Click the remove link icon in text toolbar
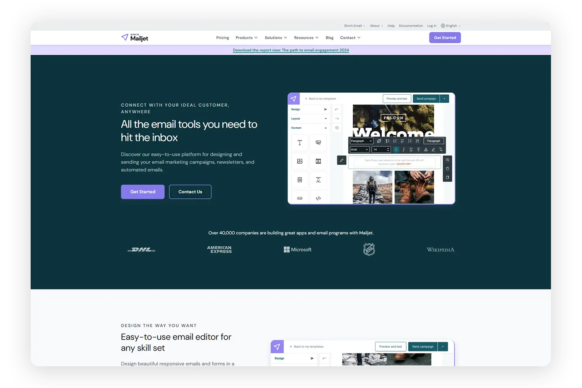 (379, 141)
